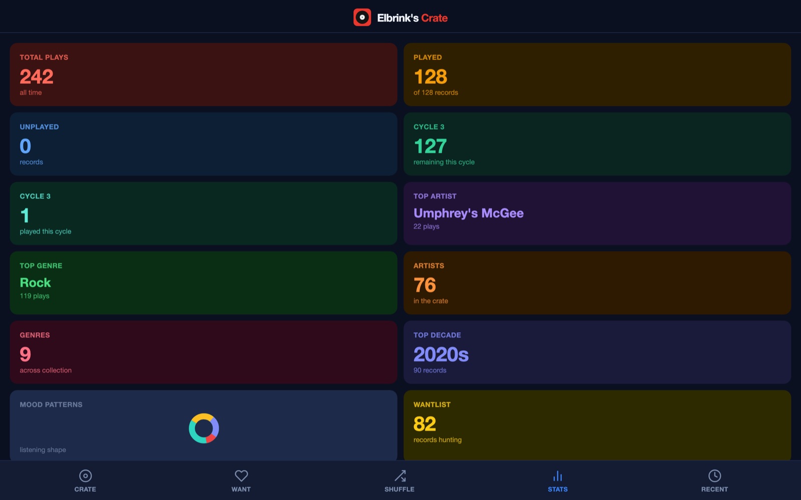Go to the RECENT tab label
Image resolution: width=801 pixels, height=500 pixels.
(x=715, y=489)
